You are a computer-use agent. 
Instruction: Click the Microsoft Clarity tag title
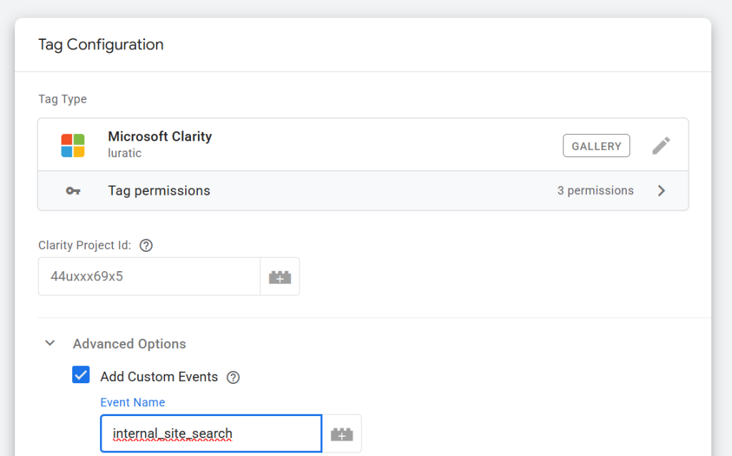click(160, 136)
